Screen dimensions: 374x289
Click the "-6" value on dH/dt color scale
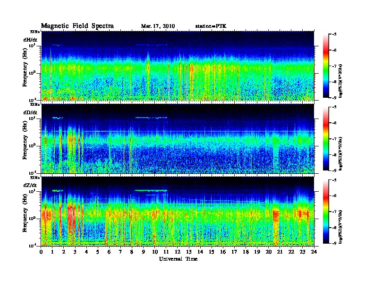coord(334,50)
